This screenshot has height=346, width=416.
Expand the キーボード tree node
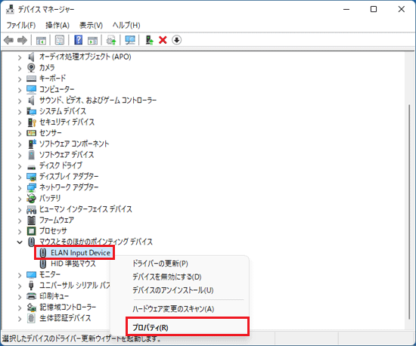tap(20, 79)
